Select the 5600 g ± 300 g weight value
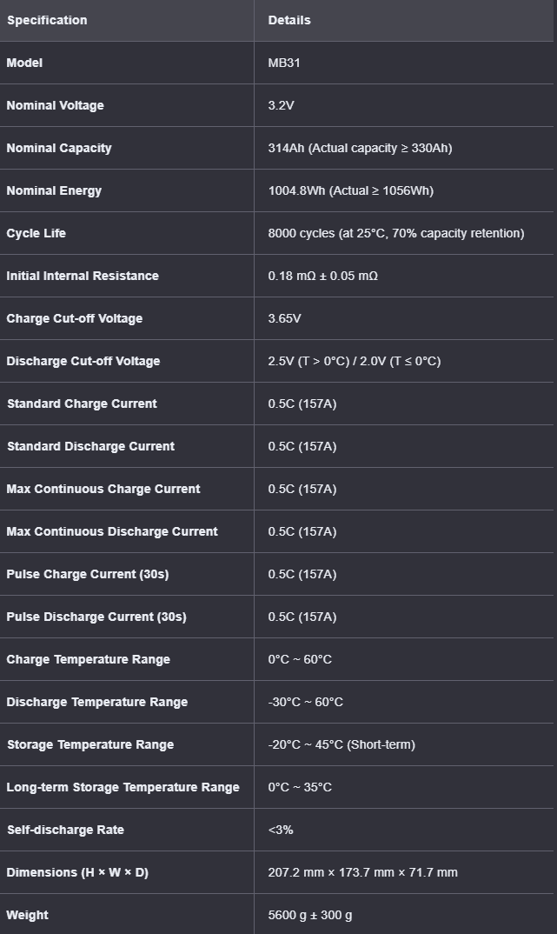This screenshot has width=557, height=934. pos(310,915)
